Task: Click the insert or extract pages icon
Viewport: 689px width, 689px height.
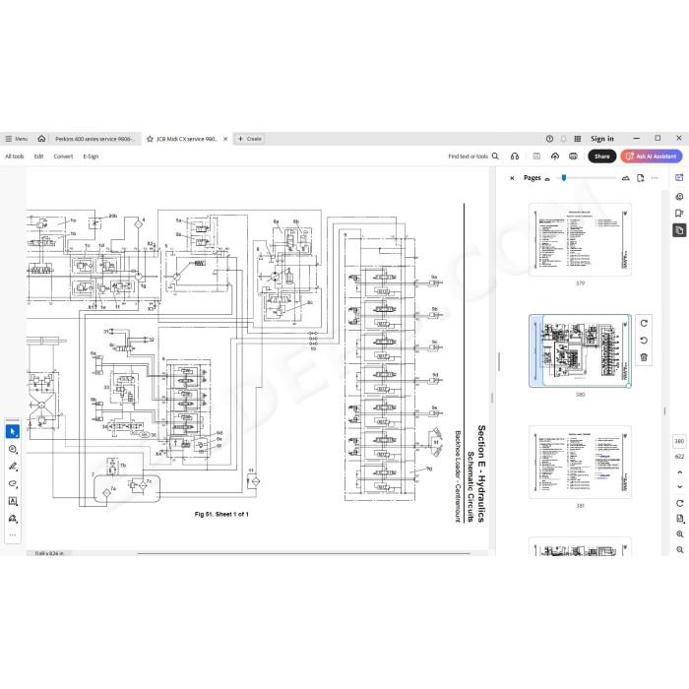Action: [x=641, y=178]
